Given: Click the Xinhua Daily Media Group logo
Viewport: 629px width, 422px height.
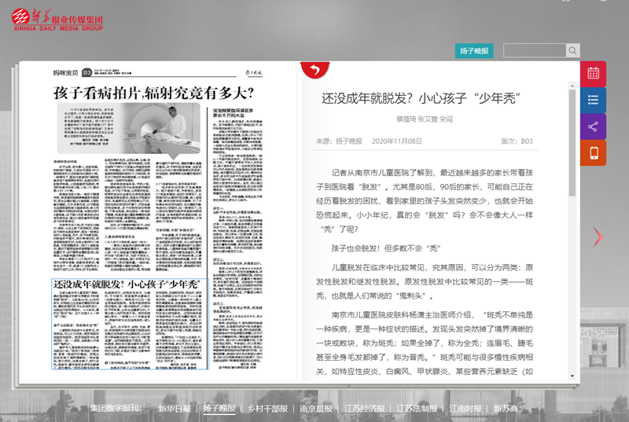Looking at the screenshot, I should [57, 19].
